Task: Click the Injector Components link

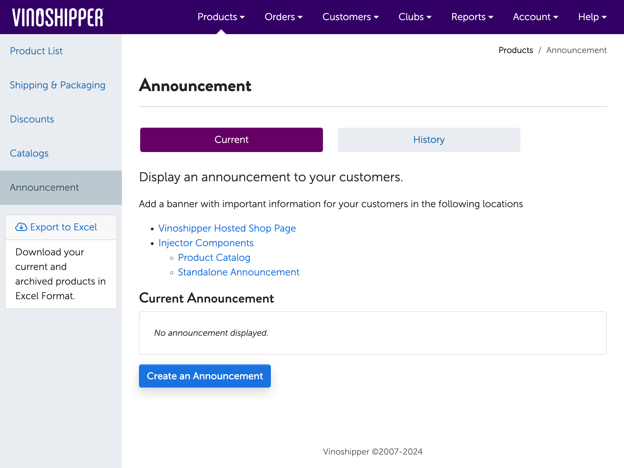Action: [206, 243]
